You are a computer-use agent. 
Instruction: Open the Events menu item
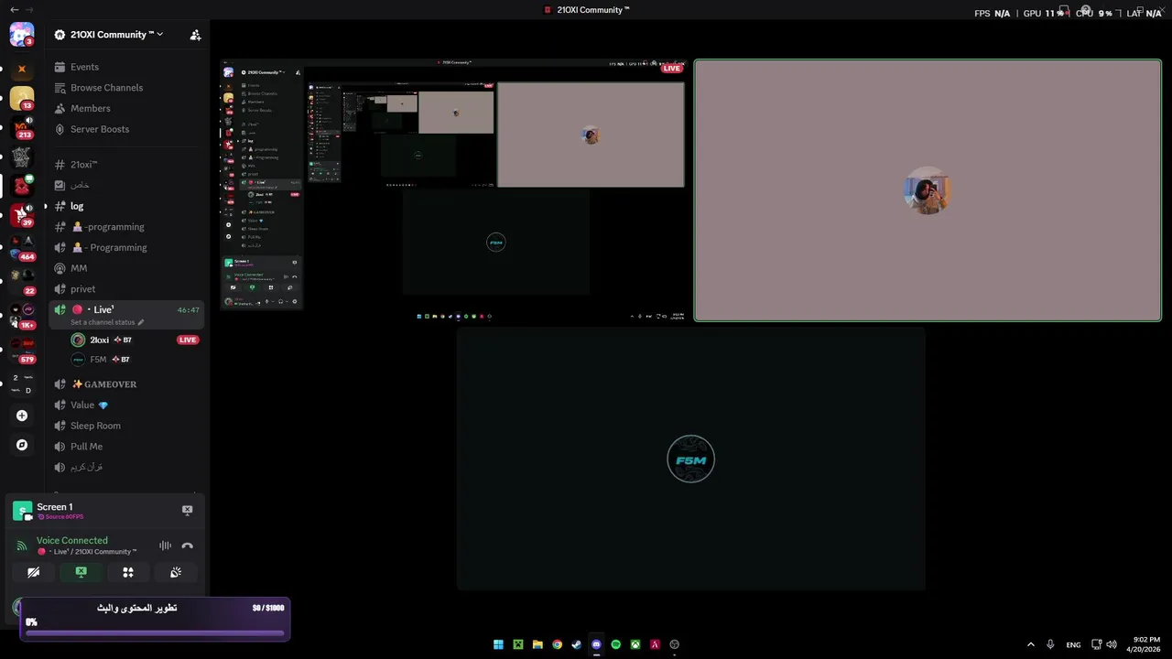click(x=126, y=67)
